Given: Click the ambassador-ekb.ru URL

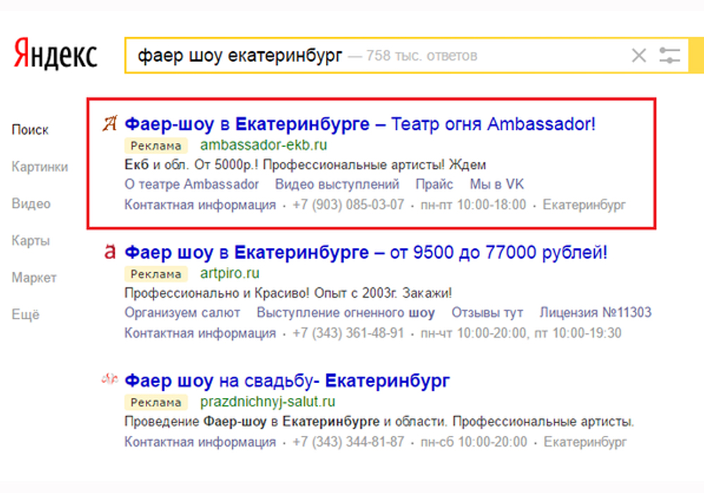Looking at the screenshot, I should 263,145.
